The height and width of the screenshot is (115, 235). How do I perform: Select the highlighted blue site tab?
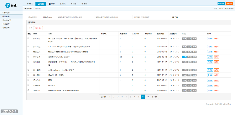[x=41, y=4]
